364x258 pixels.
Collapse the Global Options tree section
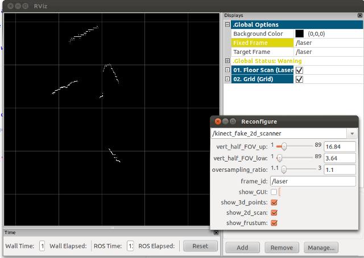(x=228, y=25)
